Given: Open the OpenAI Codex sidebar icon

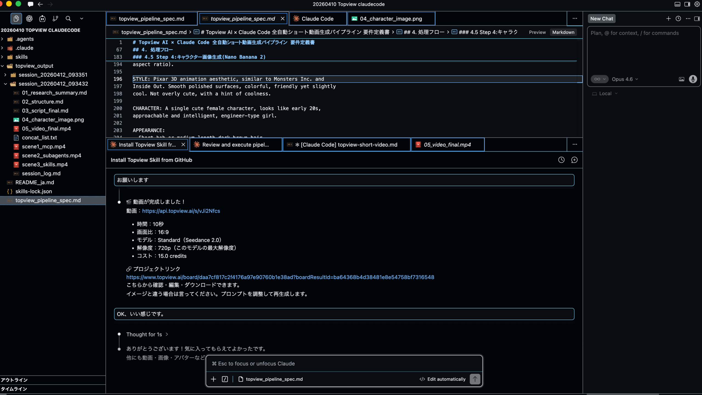Looking at the screenshot, I should coord(29,19).
